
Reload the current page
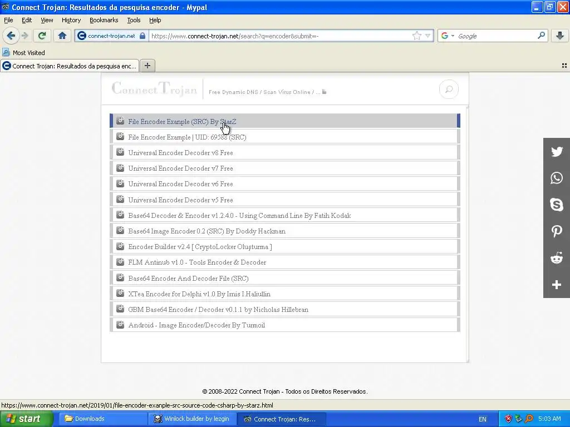pyautogui.click(x=42, y=36)
